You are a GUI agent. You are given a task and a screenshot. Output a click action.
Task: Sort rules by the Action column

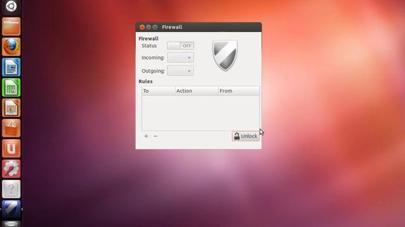click(197, 91)
